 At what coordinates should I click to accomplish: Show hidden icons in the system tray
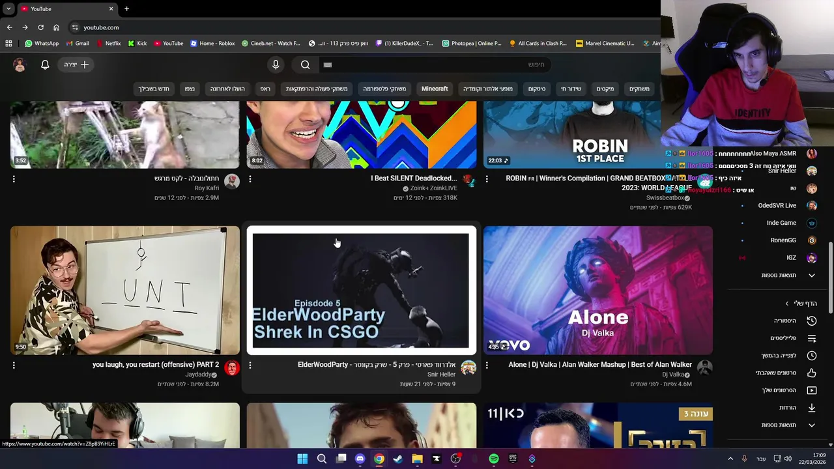(x=730, y=459)
